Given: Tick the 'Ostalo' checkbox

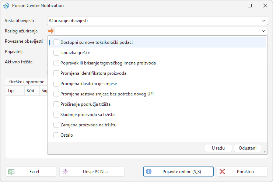Looking at the screenshot, I should pyautogui.click(x=56, y=135).
